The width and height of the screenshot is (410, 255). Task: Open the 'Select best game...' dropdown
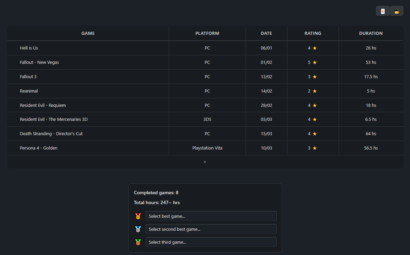click(x=211, y=216)
